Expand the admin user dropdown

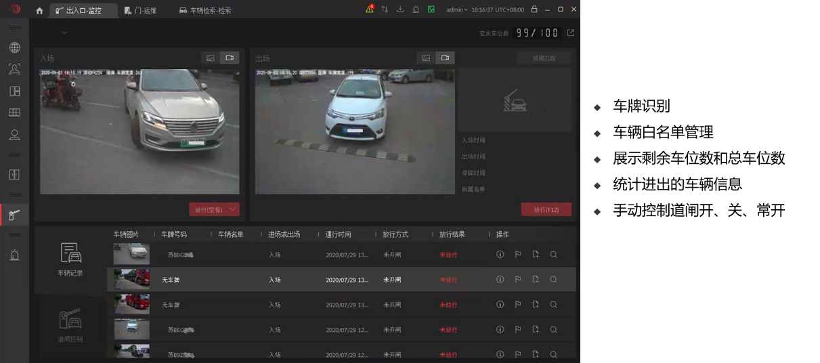click(456, 10)
